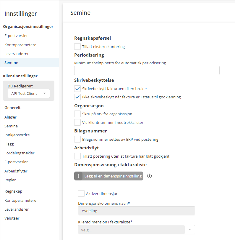Click the plus icon on Legg til button
235x240 pixels.
click(x=78, y=176)
